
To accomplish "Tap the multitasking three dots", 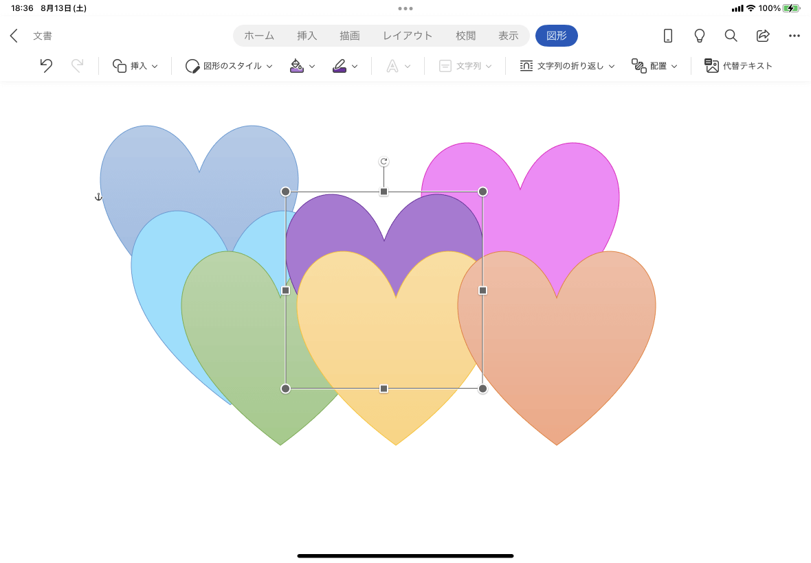I will pyautogui.click(x=405, y=8).
